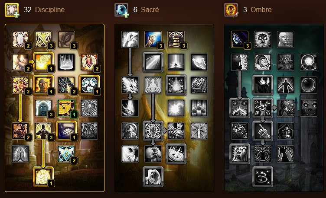Click Guardian Spirit hooded angel talent icon

pyautogui.click(x=153, y=177)
